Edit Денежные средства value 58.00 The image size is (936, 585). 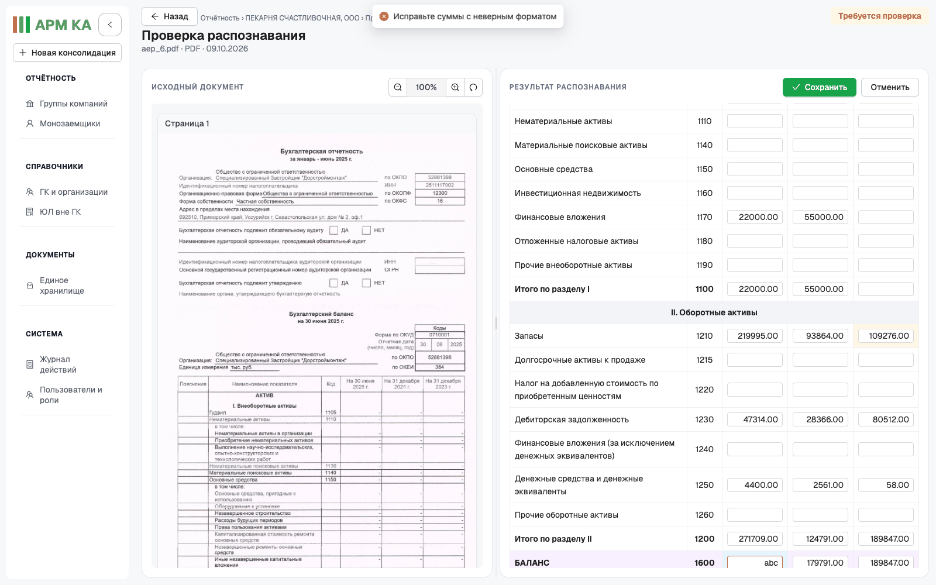(886, 485)
